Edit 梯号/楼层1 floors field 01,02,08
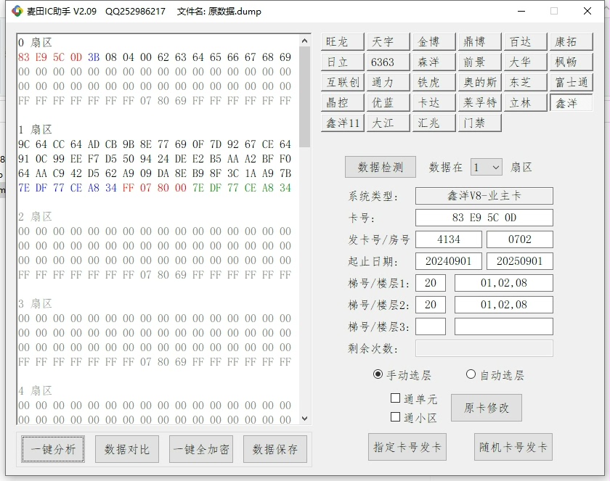 504,283
